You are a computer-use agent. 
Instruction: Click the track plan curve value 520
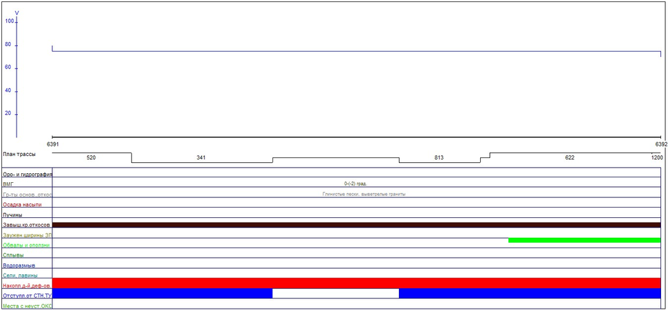91,157
